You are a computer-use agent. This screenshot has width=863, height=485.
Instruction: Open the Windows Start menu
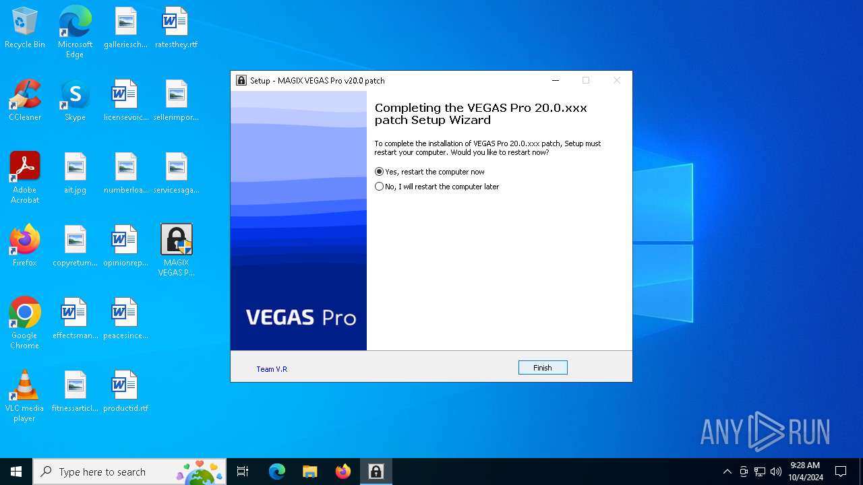click(x=16, y=472)
